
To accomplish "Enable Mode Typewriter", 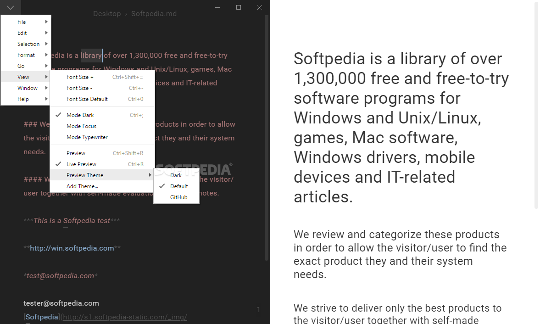I will pyautogui.click(x=102, y=137).
